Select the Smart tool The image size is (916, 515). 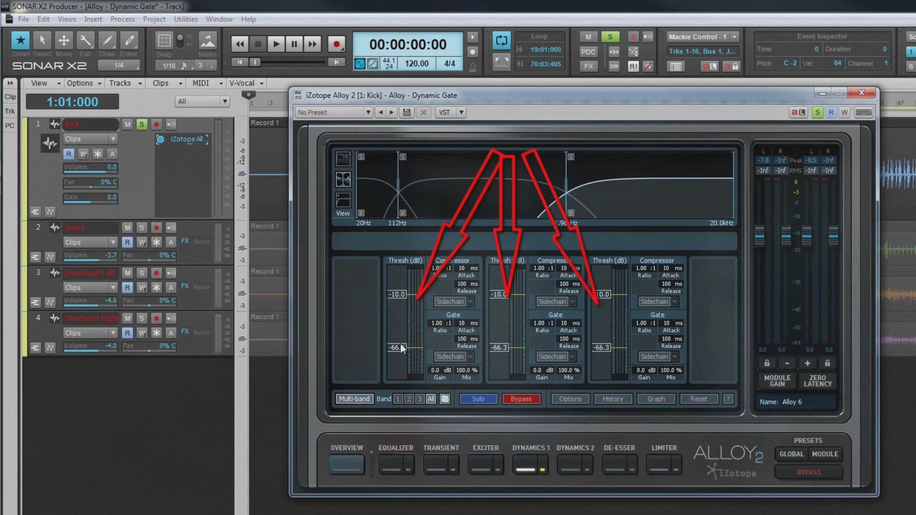pyautogui.click(x=21, y=41)
